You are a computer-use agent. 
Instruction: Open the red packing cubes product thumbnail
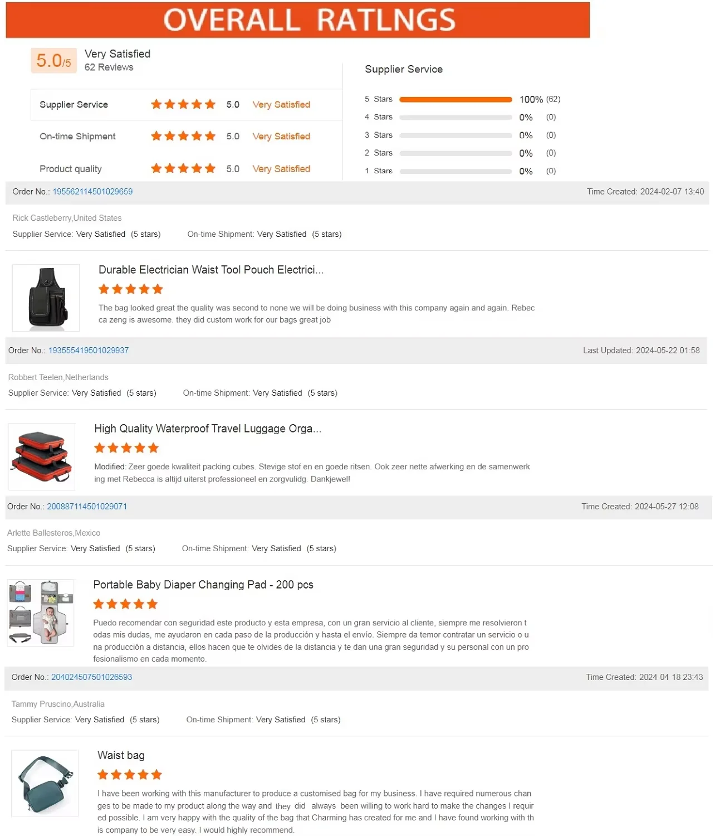(42, 457)
